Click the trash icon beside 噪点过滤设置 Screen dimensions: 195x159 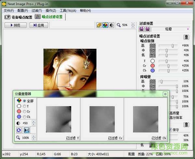point(186,37)
